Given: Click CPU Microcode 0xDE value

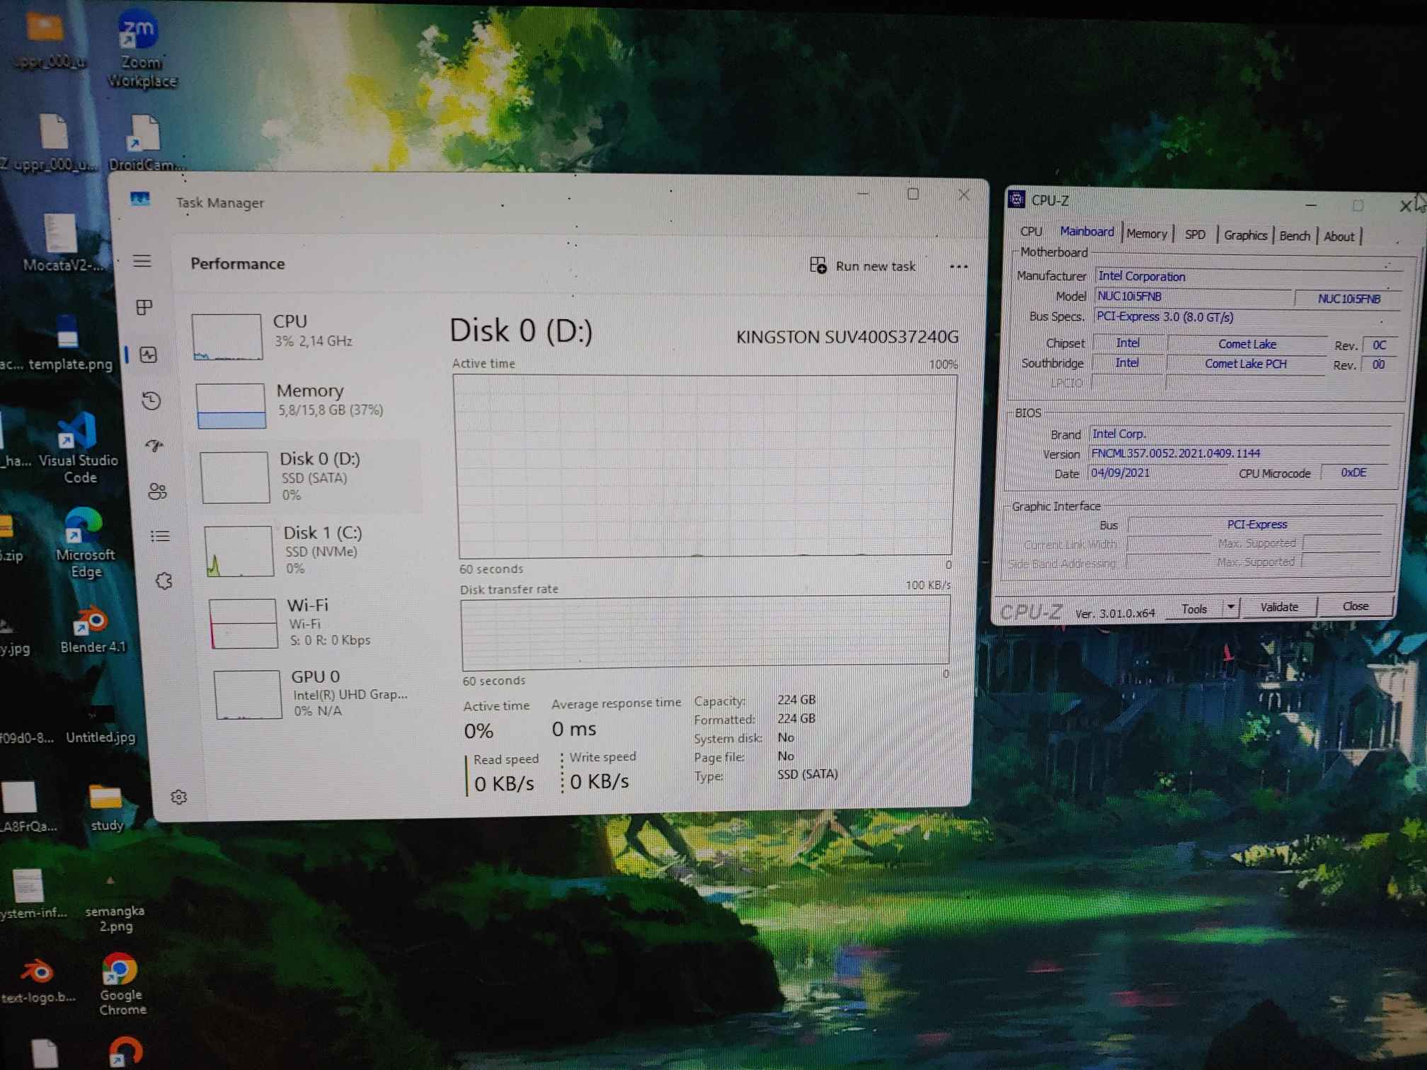Looking at the screenshot, I should tap(1353, 473).
